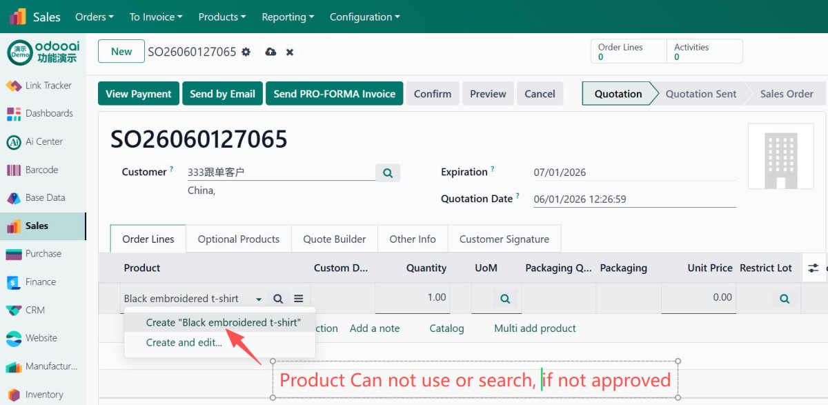
Task: Select the Sales Order status stage
Action: [x=787, y=94]
